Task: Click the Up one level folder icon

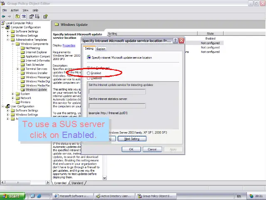Action: coord(17,17)
